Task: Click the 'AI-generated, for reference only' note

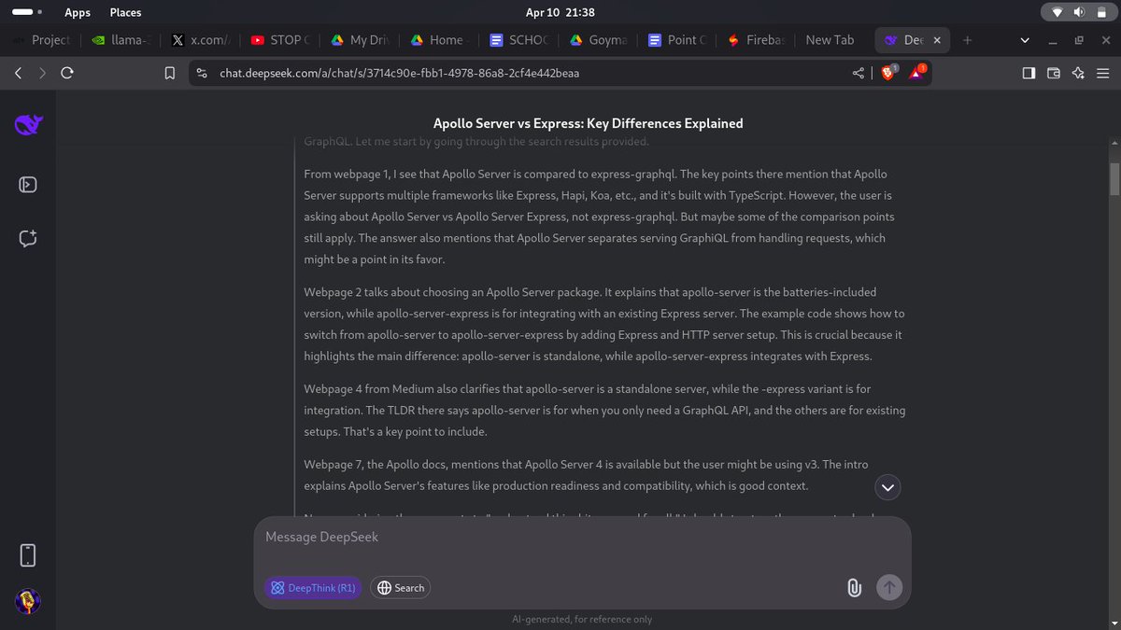Action: click(x=582, y=619)
